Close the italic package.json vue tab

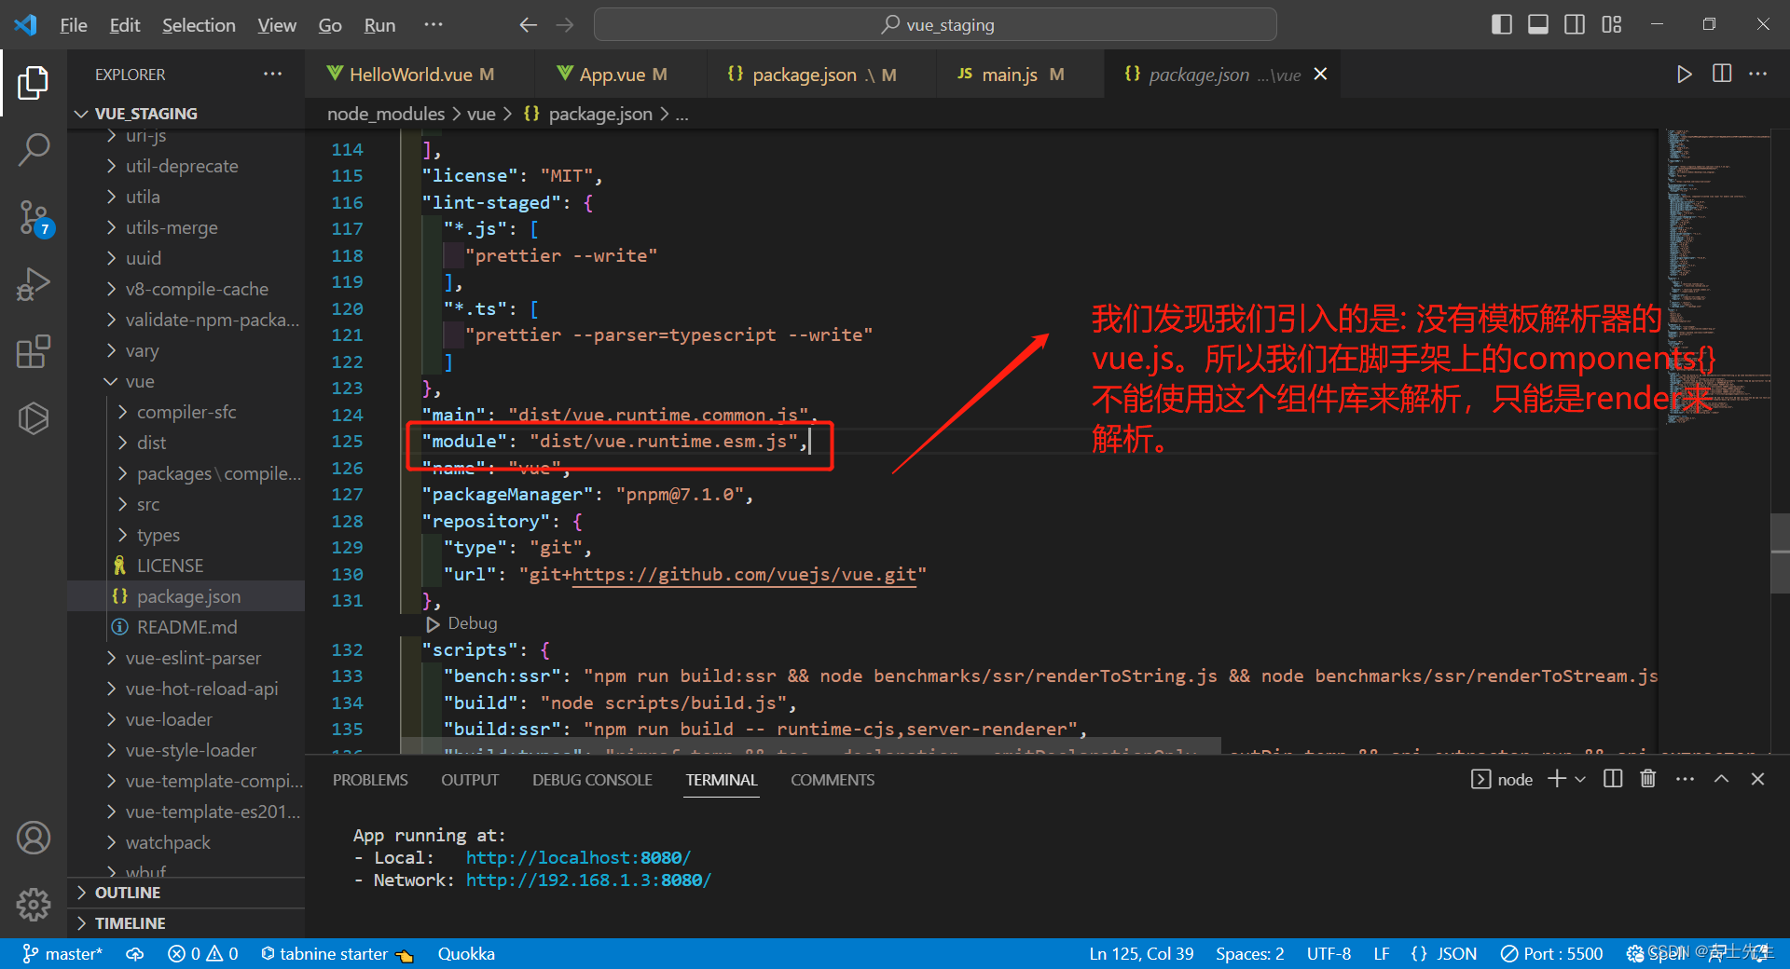1320,74
